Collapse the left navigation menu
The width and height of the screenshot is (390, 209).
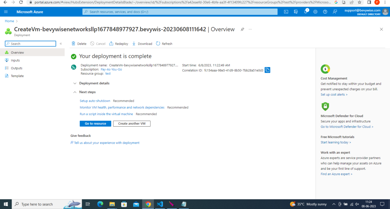pyautogui.click(x=61, y=44)
